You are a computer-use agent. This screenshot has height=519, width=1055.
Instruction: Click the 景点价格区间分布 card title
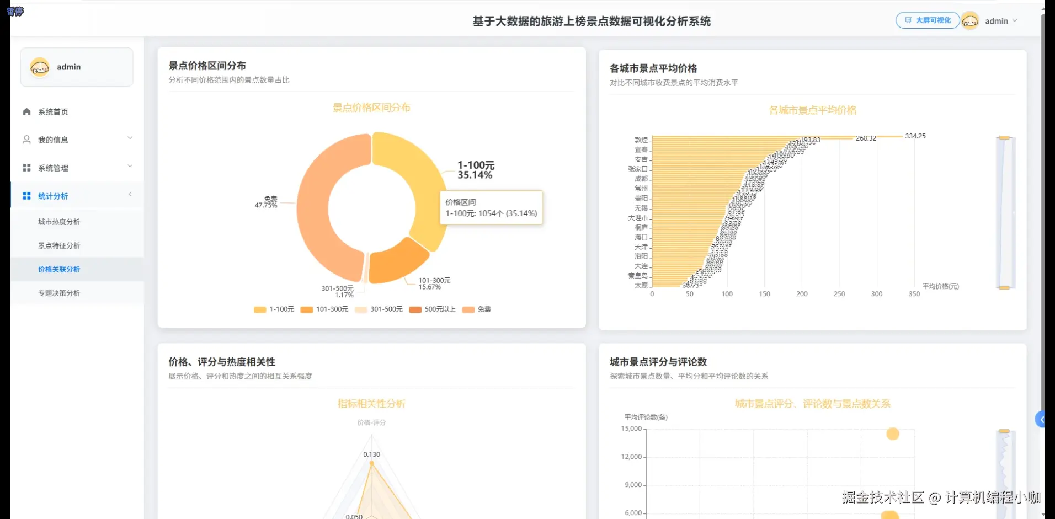point(207,66)
